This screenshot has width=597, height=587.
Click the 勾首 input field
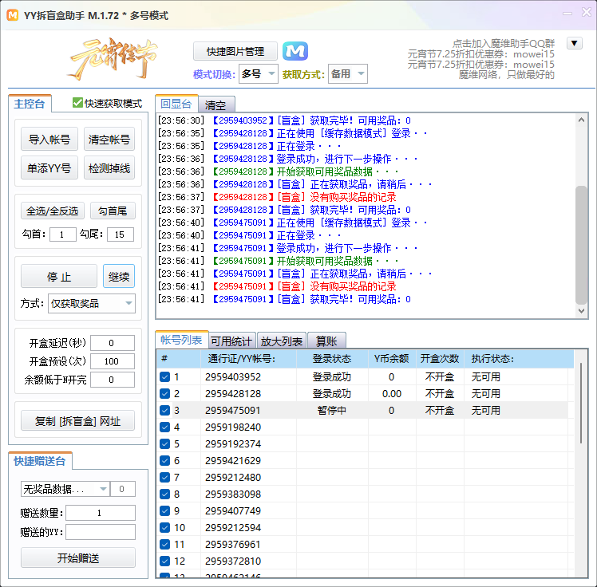[x=63, y=234]
